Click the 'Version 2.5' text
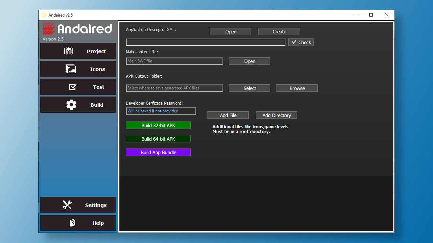Screen dimensions: 433x243 (x=53, y=39)
